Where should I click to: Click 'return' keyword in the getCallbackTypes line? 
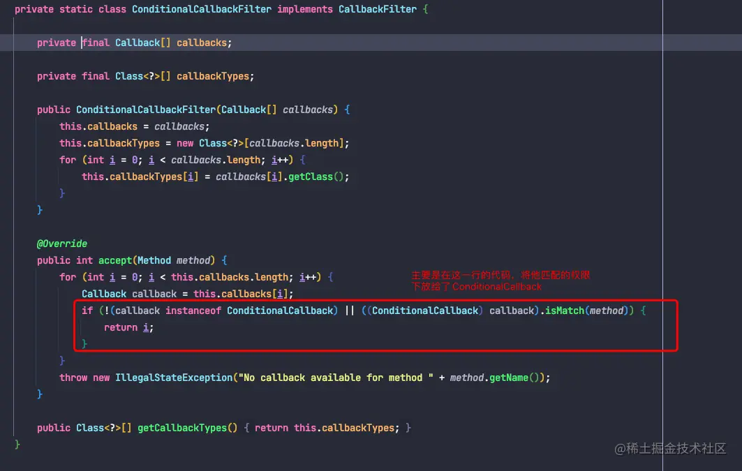[271, 428]
